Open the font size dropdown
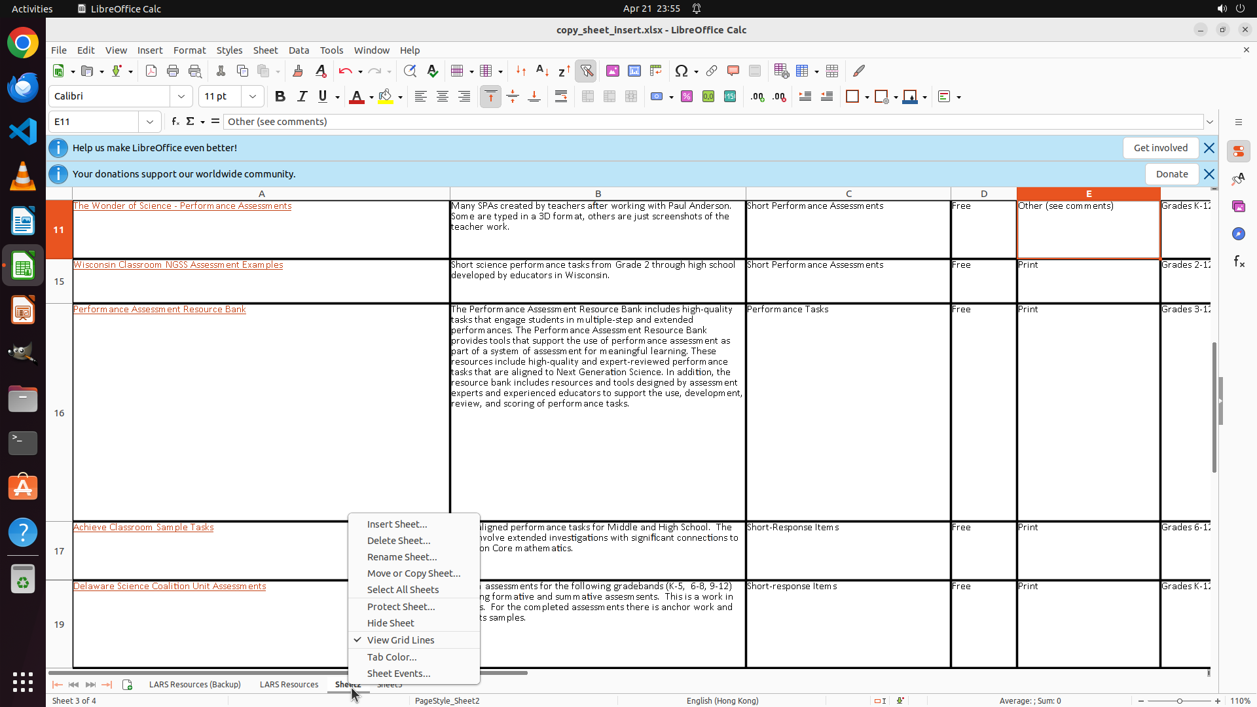1257x707 pixels. [x=253, y=96]
